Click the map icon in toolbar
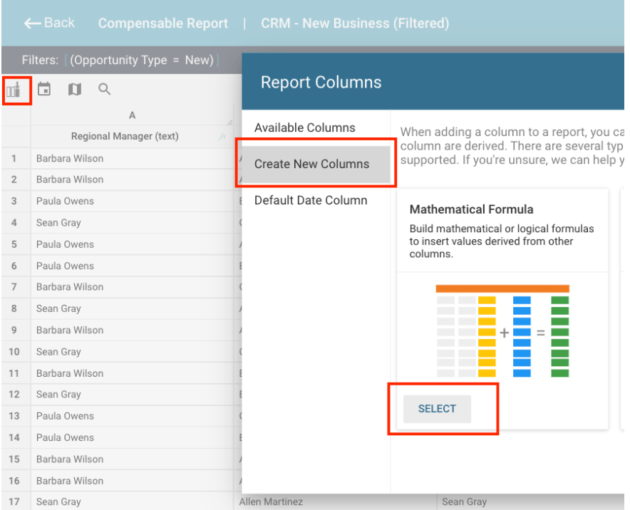Viewport: 630px width, 510px height. [74, 90]
